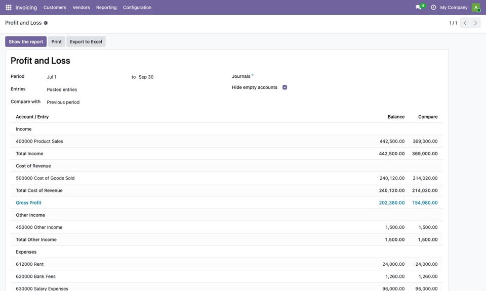The image size is (486, 291).
Task: Open the Reporting menu
Action: click(x=106, y=8)
